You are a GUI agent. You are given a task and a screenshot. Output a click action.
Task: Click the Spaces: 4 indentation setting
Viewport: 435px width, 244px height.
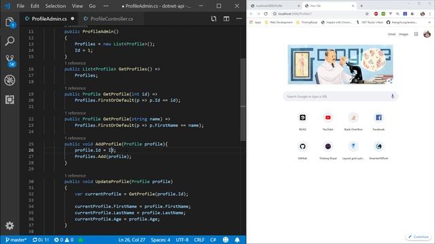pyautogui.click(x=160, y=240)
